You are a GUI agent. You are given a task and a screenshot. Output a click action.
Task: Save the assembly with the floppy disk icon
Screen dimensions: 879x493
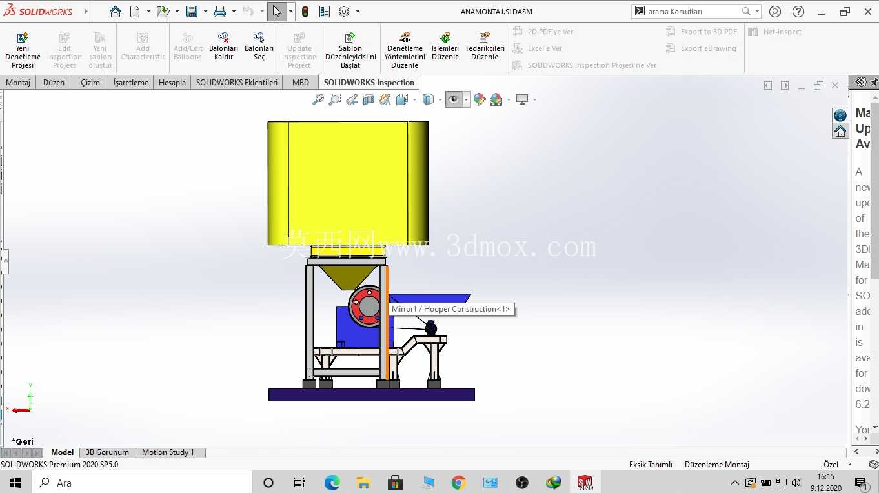[192, 12]
